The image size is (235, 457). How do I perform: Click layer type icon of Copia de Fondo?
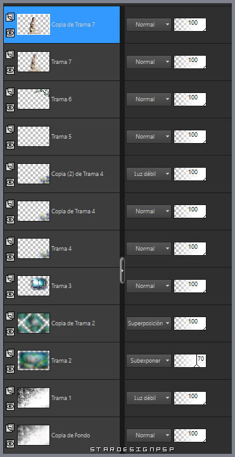(x=10, y=427)
